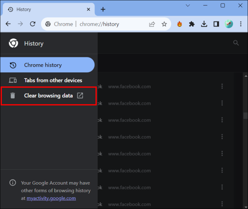Open the tab search chevron in title bar
The width and height of the screenshot is (248, 209).
188,5
